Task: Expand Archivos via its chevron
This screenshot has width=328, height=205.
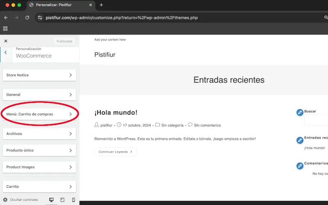Action: [x=71, y=134]
